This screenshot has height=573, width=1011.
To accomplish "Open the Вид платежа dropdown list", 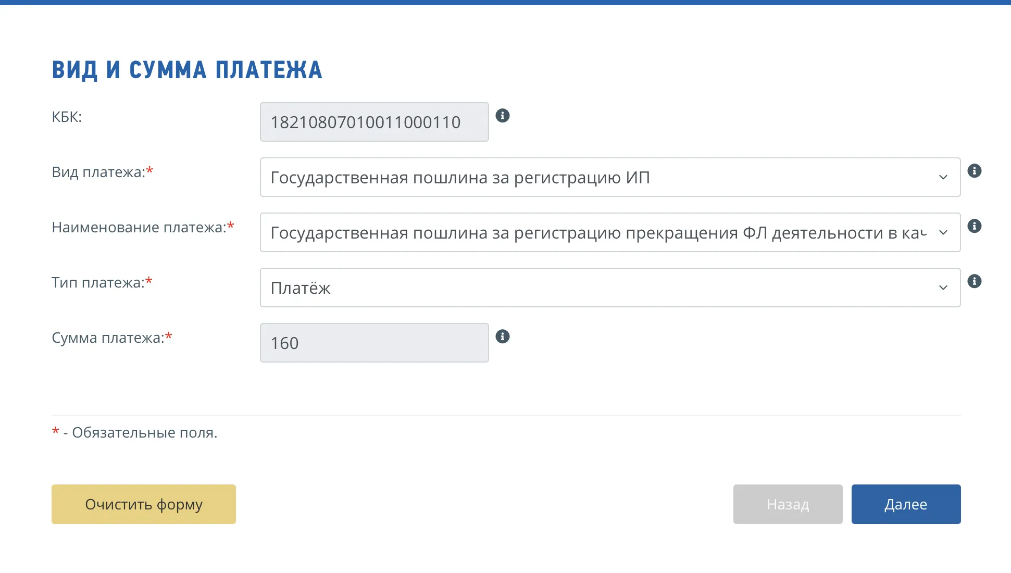I will tap(609, 177).
